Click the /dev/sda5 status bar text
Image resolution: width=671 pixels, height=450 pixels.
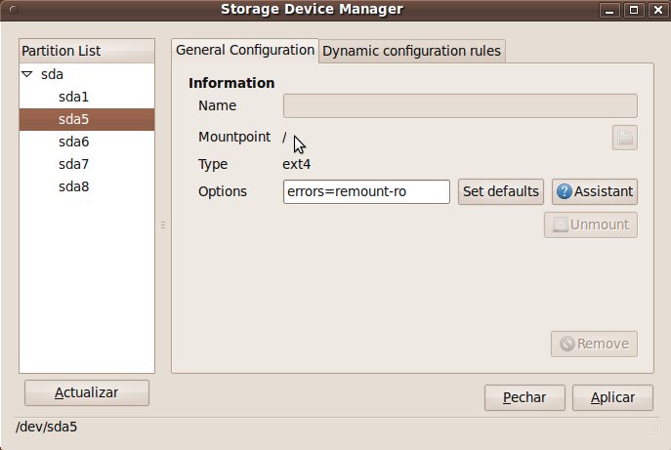(x=47, y=427)
